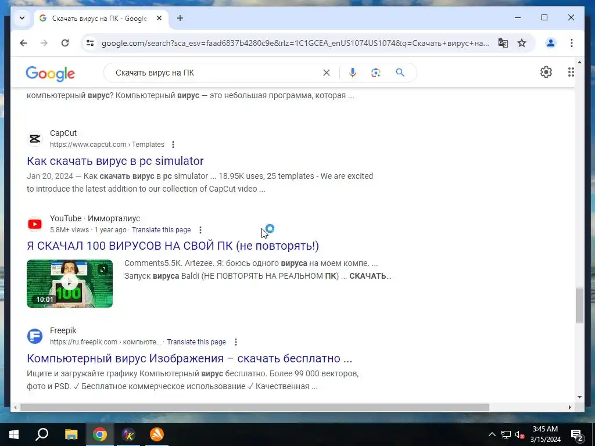595x446 pixels.
Task: Submit search with magnifier icon
Action: tap(400, 73)
